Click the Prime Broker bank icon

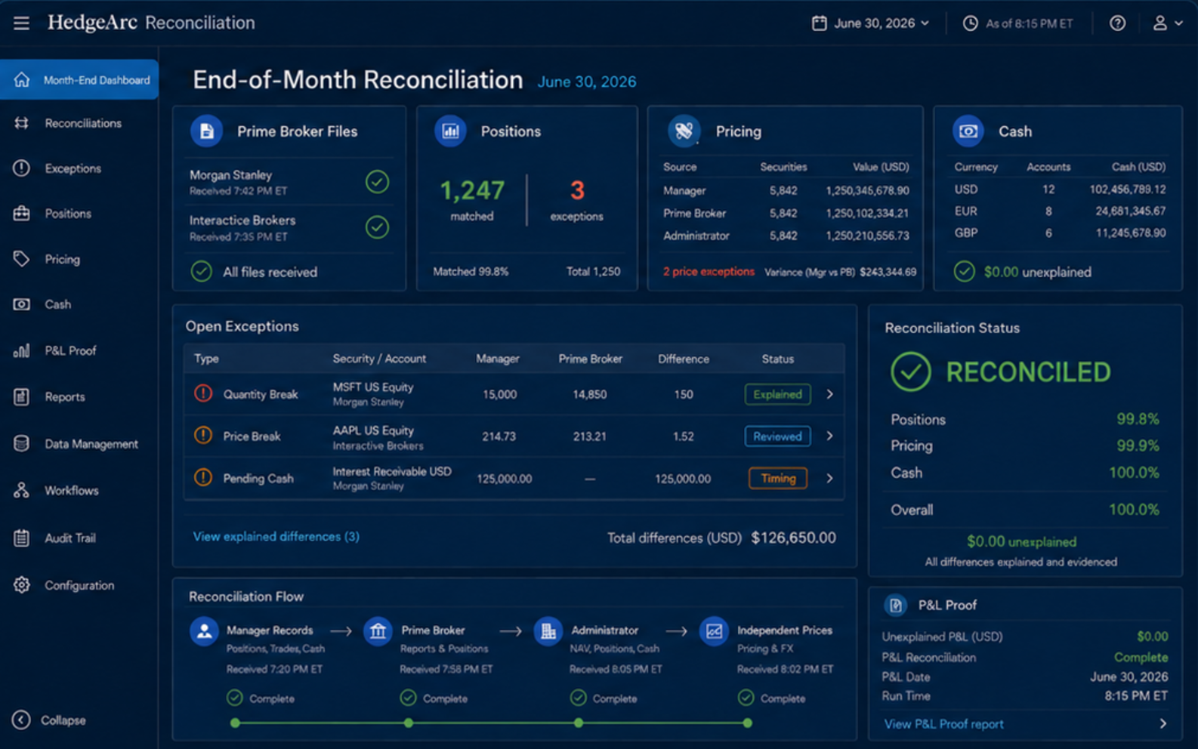click(378, 631)
